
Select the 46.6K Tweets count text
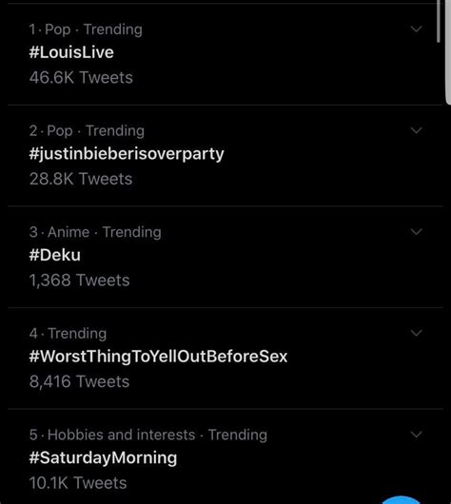pyautogui.click(x=81, y=77)
